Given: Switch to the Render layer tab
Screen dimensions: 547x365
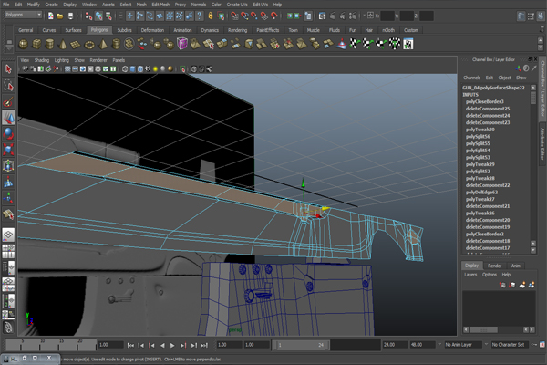Looking at the screenshot, I should (x=494, y=266).
